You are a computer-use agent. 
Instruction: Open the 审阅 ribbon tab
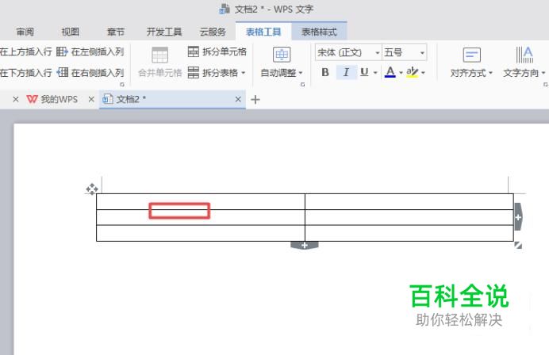click(25, 32)
